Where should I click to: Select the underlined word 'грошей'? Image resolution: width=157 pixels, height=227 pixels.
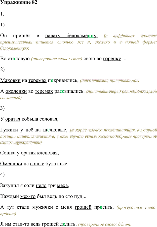point(83,207)
